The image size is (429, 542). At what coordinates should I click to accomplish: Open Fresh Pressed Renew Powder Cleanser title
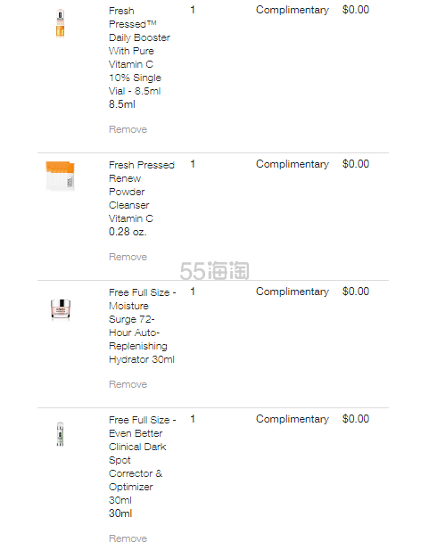pyautogui.click(x=142, y=192)
